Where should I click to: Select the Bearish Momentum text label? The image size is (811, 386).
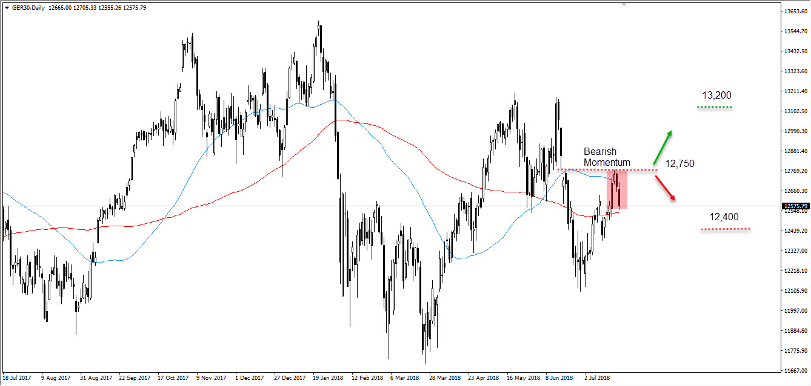click(x=607, y=157)
